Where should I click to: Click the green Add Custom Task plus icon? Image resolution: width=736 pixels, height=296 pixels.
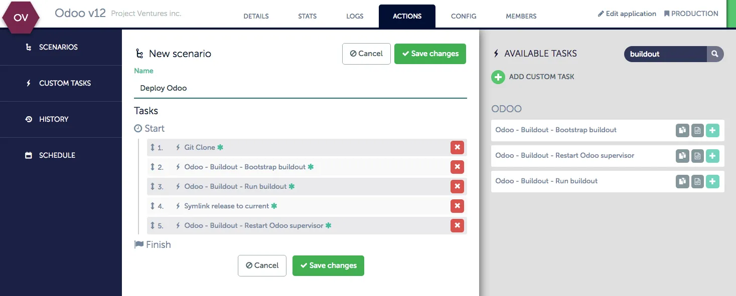(x=498, y=77)
